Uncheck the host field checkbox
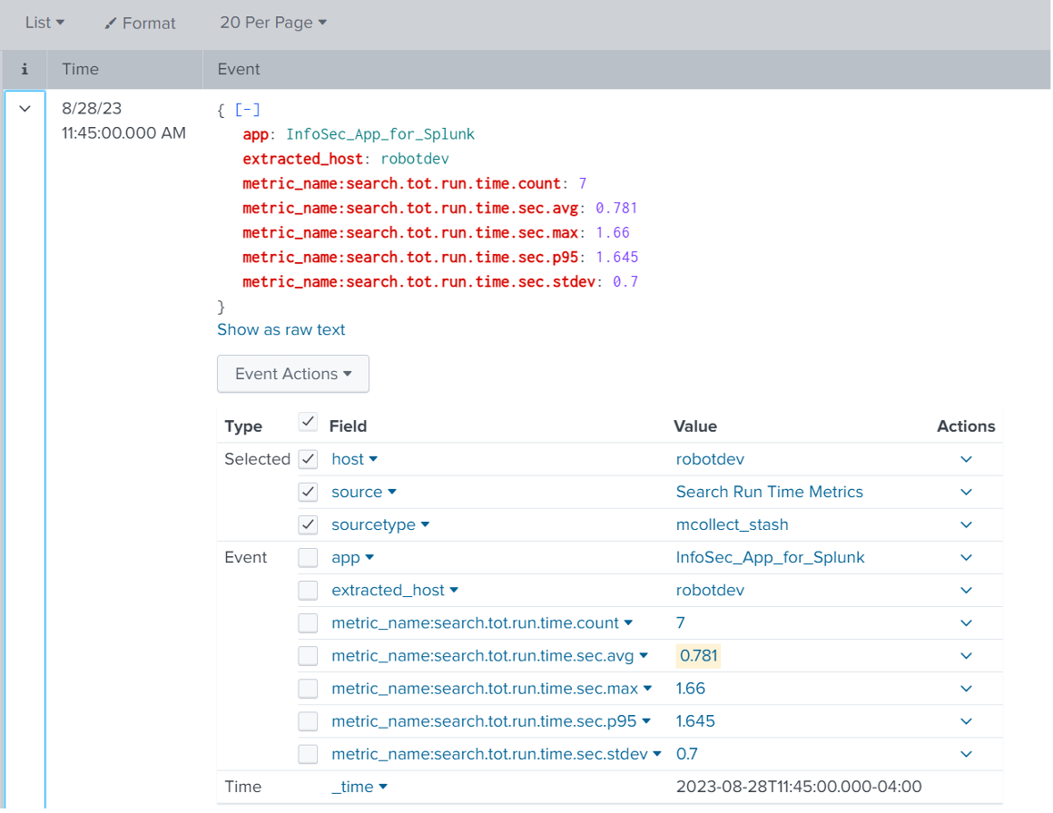 tap(309, 459)
